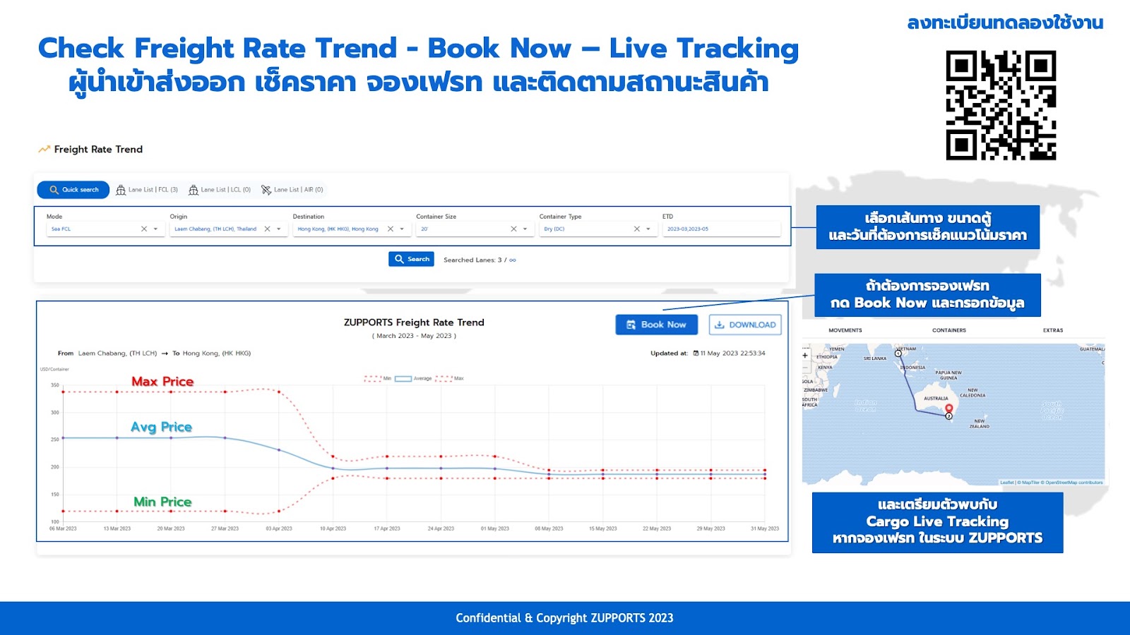The width and height of the screenshot is (1130, 635).
Task: Clear the Container Size value
Action: (513, 229)
